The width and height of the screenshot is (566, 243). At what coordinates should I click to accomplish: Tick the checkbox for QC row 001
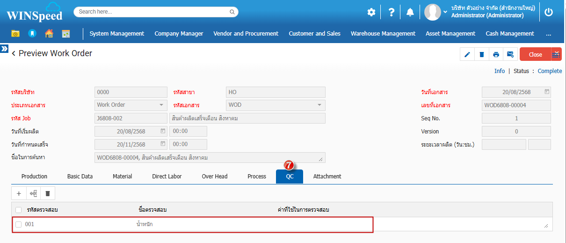pos(19,225)
